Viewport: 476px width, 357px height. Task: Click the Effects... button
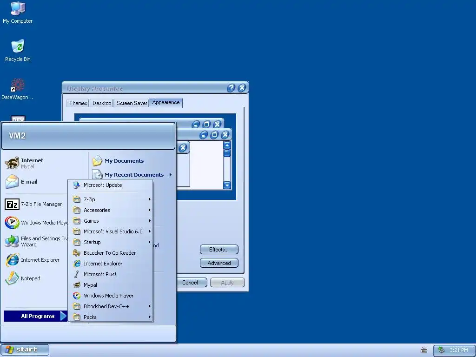click(x=219, y=250)
